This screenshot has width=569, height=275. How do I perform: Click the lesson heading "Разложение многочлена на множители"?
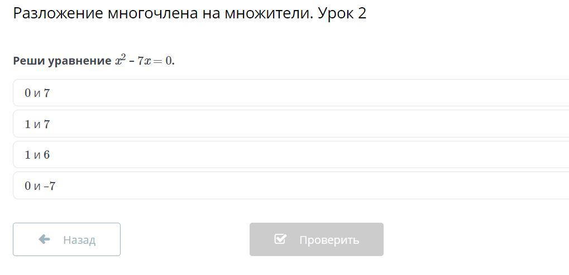[x=162, y=13]
